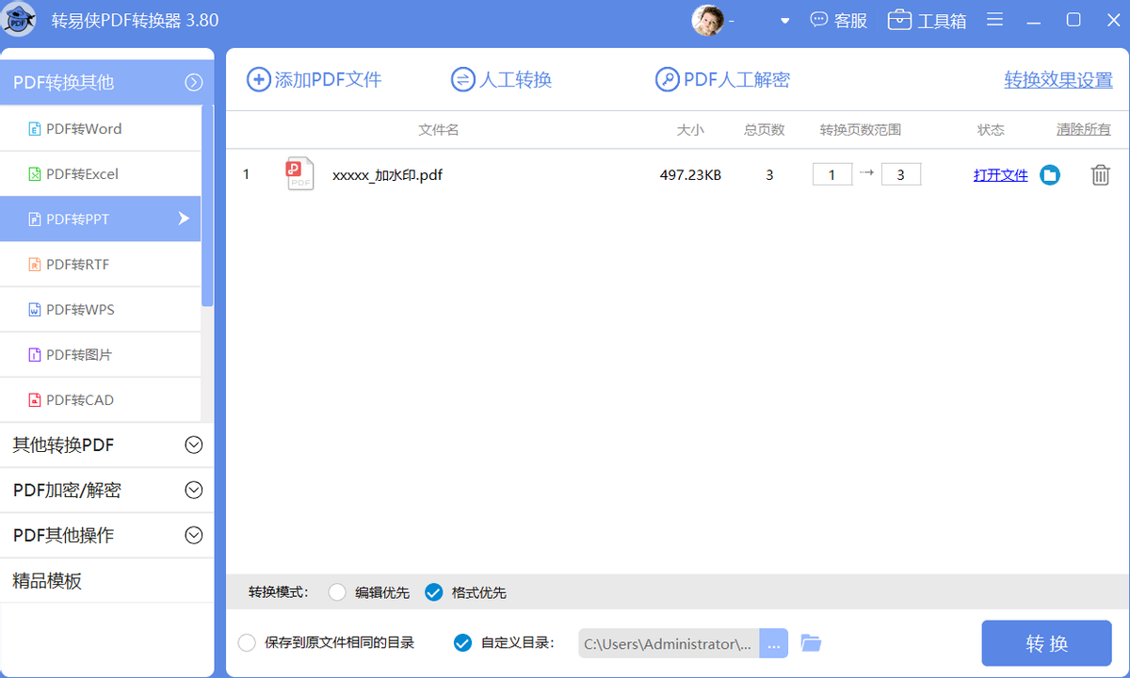The height and width of the screenshot is (678, 1130).
Task: Click the 人工转换 swap icon
Action: tap(462, 80)
